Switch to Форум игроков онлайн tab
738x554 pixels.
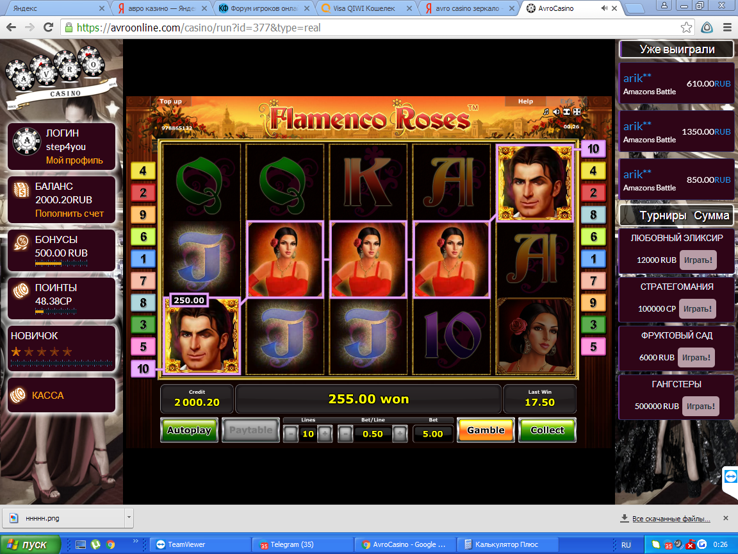tap(265, 8)
